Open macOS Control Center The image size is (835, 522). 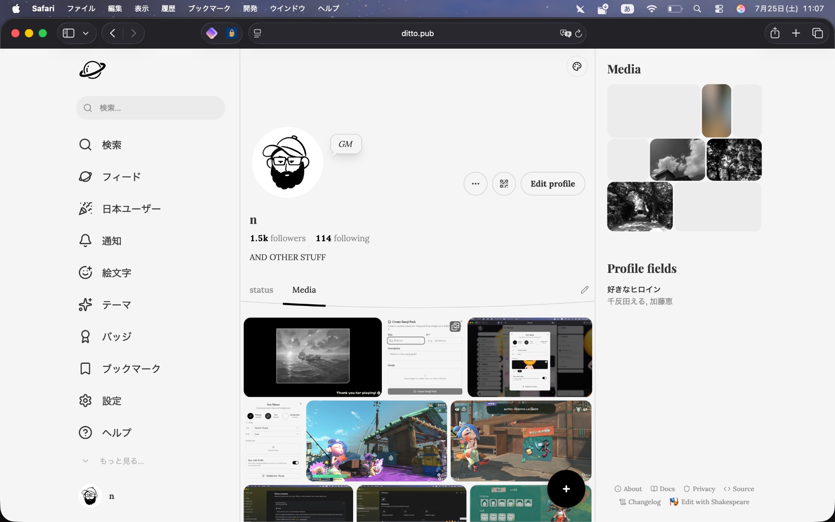[719, 9]
